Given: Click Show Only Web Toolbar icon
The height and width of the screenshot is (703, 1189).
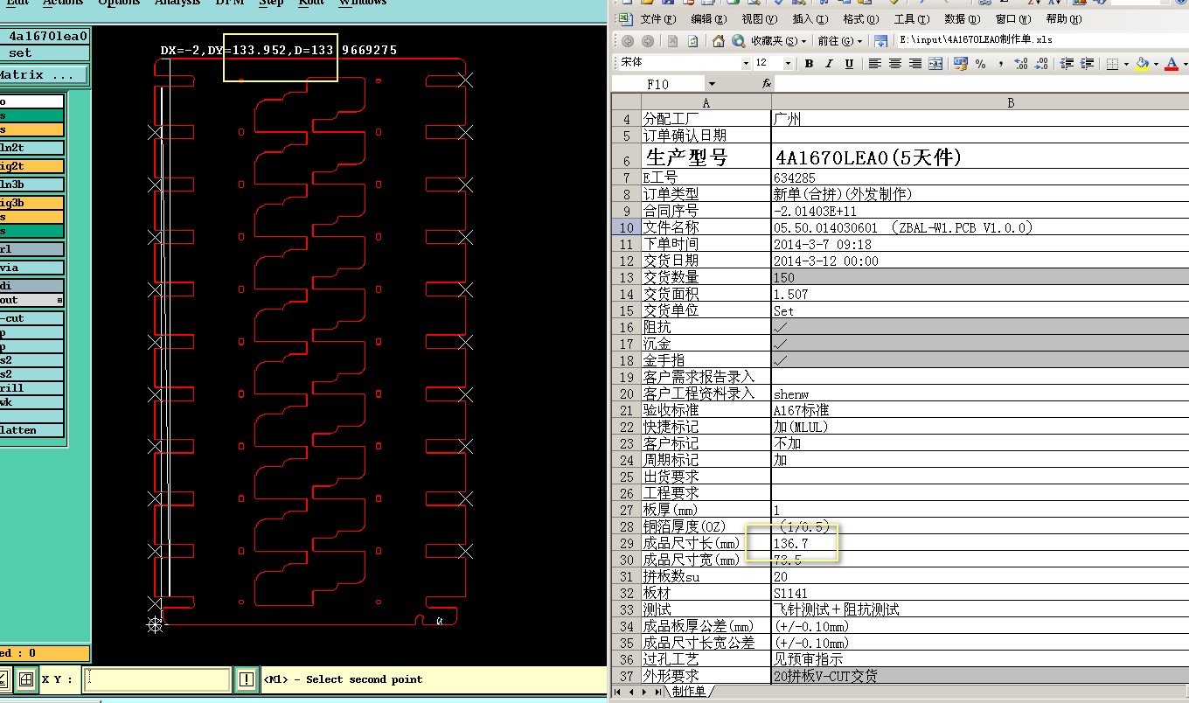Looking at the screenshot, I should [881, 41].
